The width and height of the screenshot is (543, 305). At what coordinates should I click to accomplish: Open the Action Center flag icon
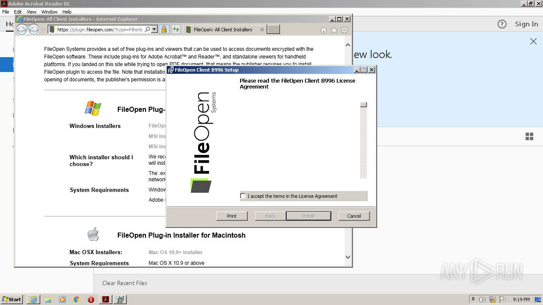[503, 299]
